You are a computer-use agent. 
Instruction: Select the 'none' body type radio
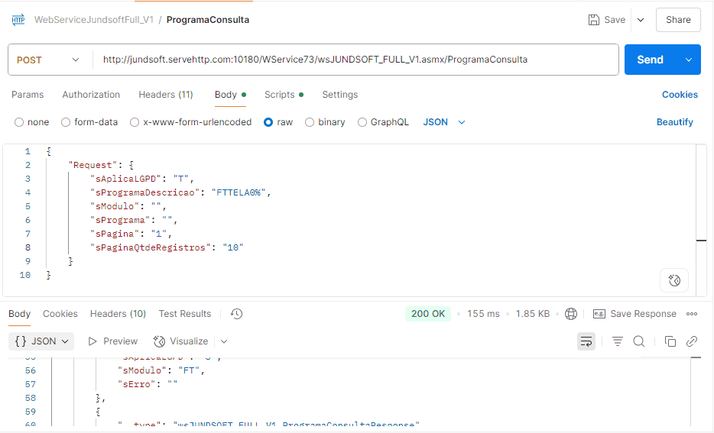pyautogui.click(x=20, y=122)
